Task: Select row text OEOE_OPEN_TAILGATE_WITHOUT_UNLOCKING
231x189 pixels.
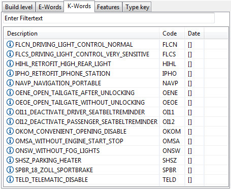Action: (x=80, y=103)
